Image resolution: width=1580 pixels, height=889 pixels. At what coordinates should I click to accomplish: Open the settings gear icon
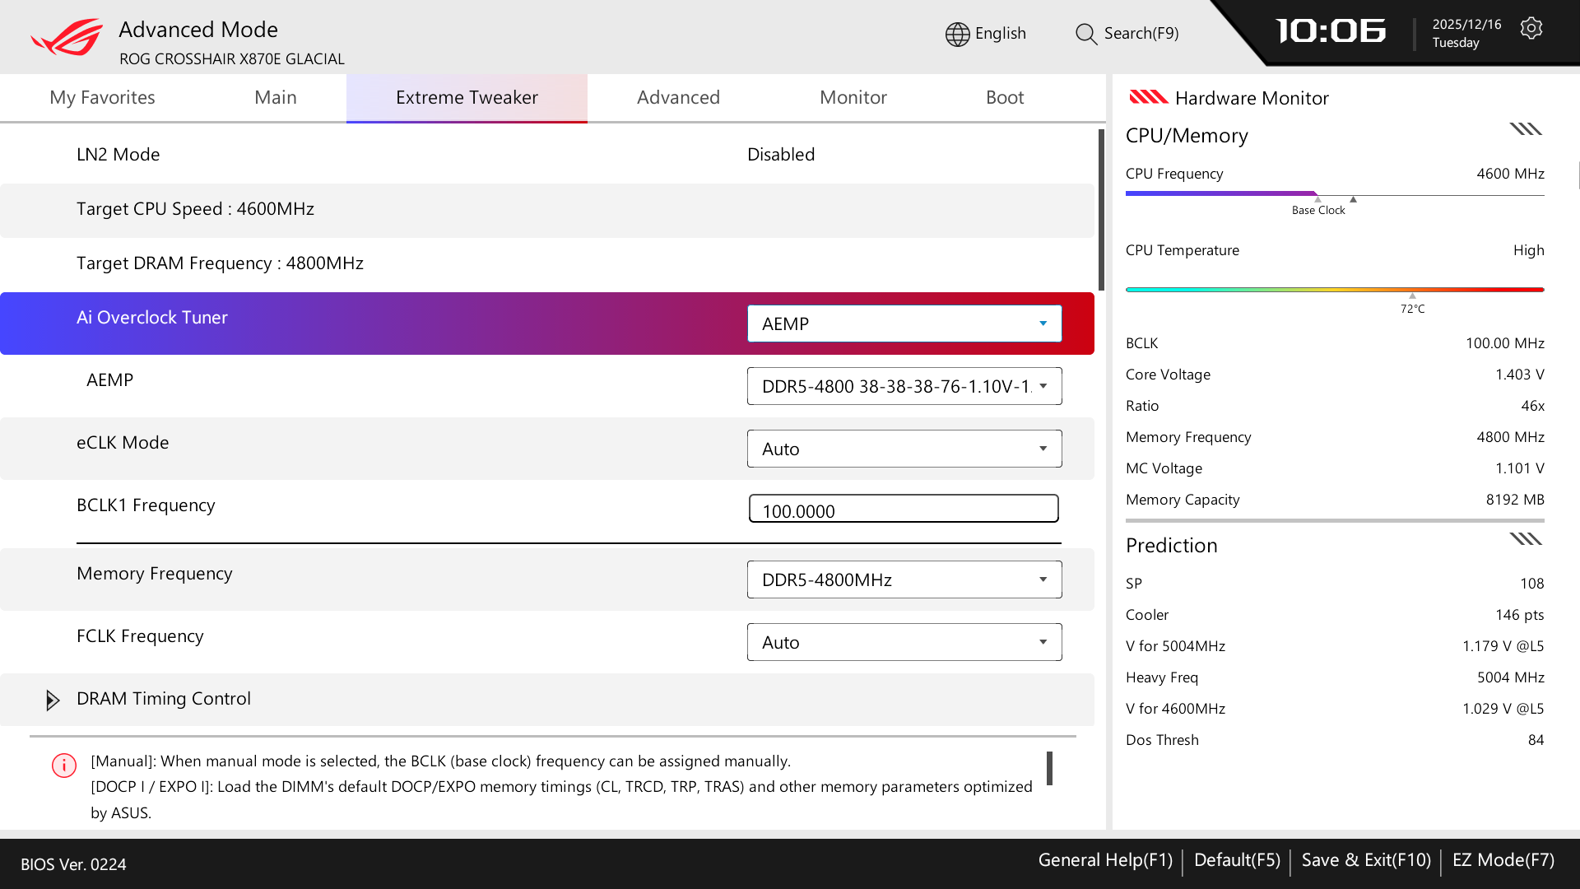point(1531,29)
